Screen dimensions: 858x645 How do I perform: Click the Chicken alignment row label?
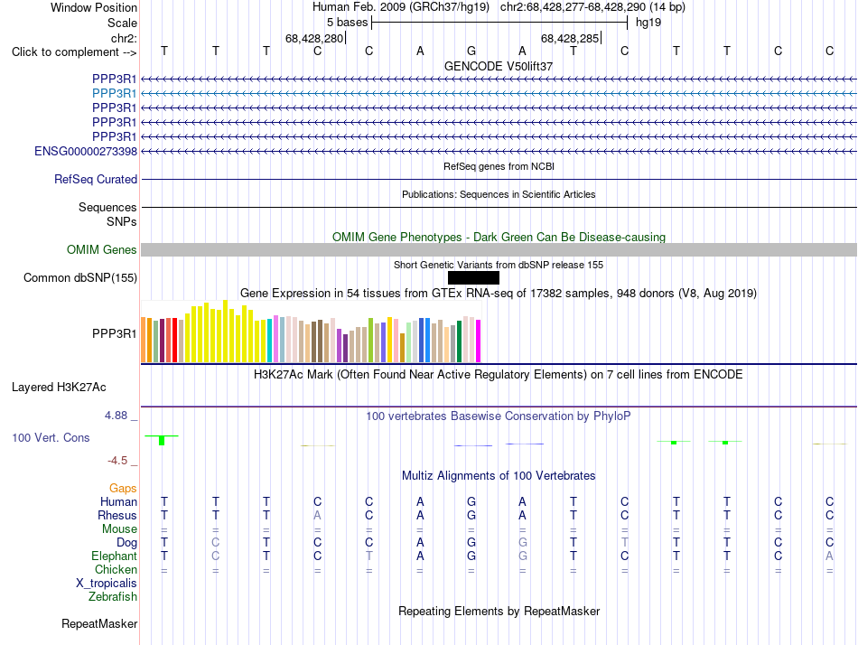pyautogui.click(x=116, y=569)
